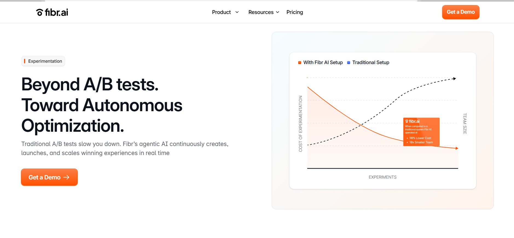This screenshot has height=238, width=514.
Task: Click the orange chart callout box
Action: pyautogui.click(x=421, y=132)
